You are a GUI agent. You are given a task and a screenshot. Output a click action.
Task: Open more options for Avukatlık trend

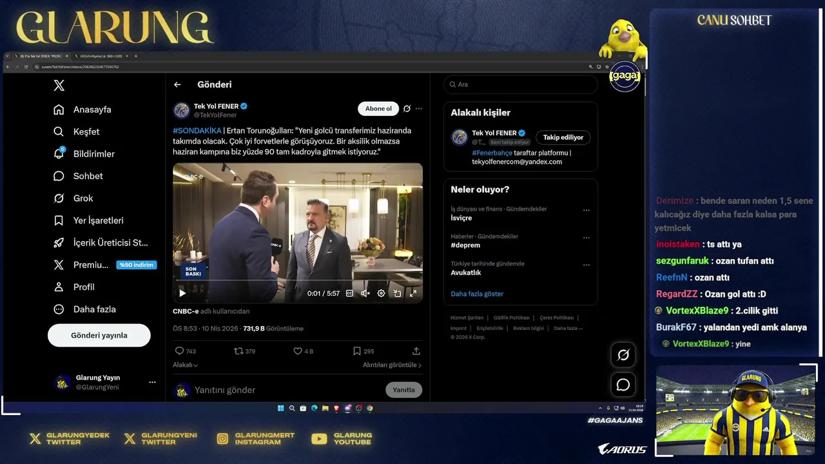tap(587, 265)
